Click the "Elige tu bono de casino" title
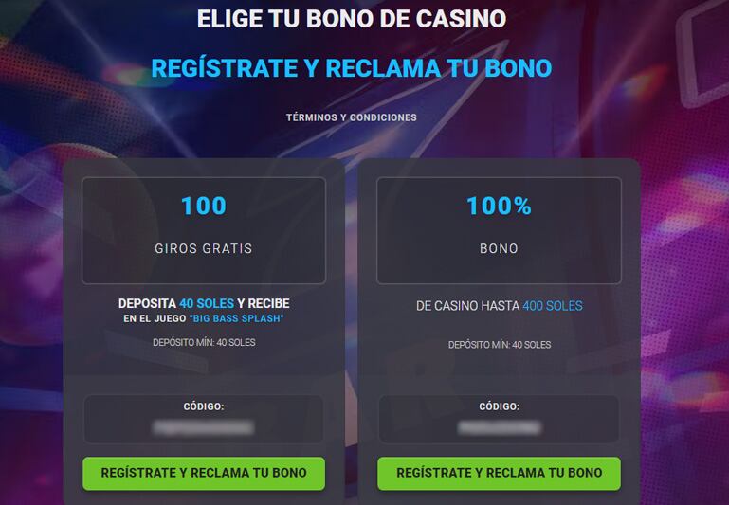729x505 pixels. point(351,19)
